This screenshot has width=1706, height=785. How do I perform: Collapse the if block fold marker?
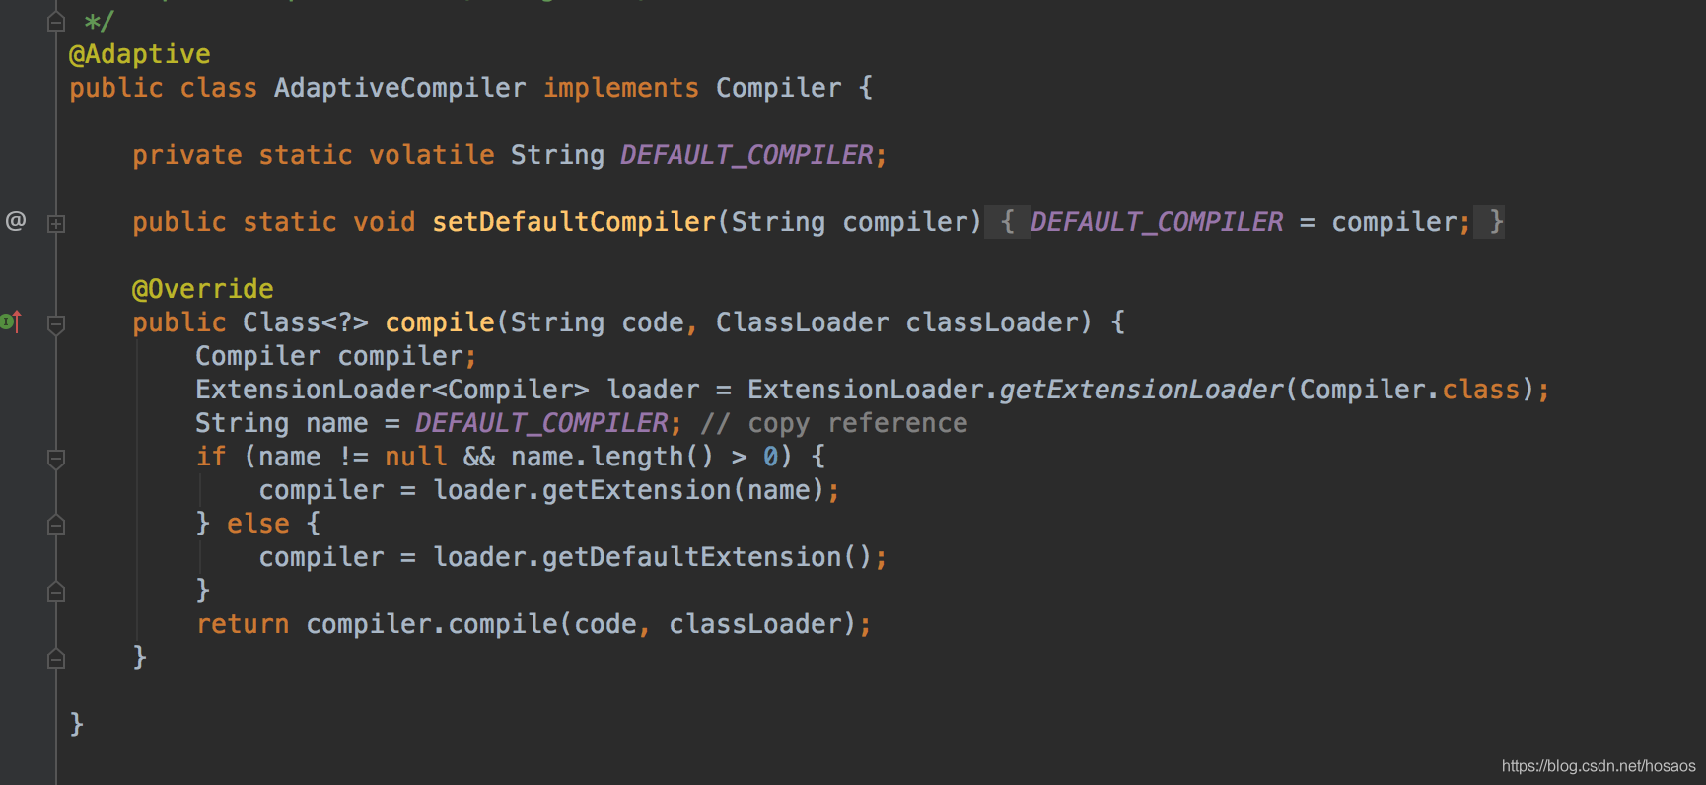(56, 459)
